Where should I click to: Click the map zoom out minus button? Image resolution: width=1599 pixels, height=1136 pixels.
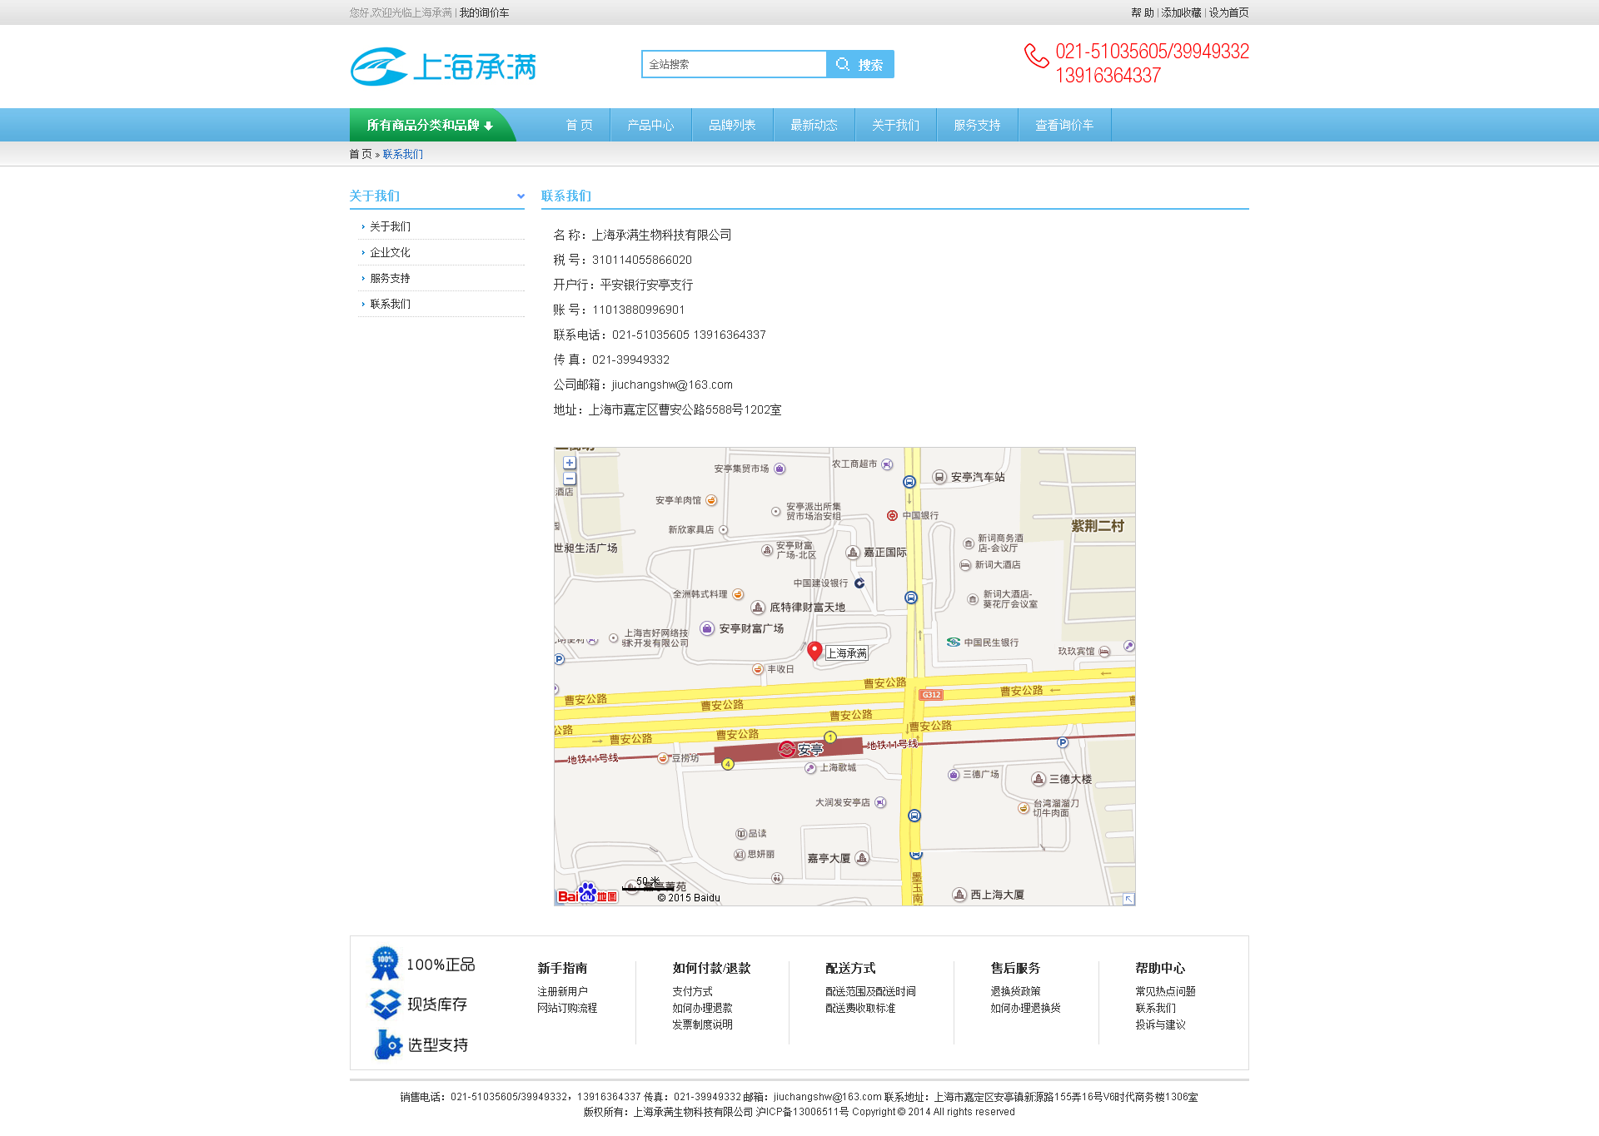pyautogui.click(x=570, y=479)
